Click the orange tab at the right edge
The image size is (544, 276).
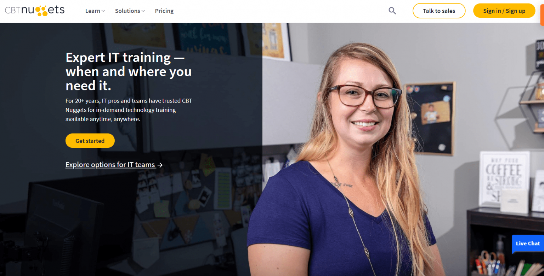pyautogui.click(x=542, y=13)
